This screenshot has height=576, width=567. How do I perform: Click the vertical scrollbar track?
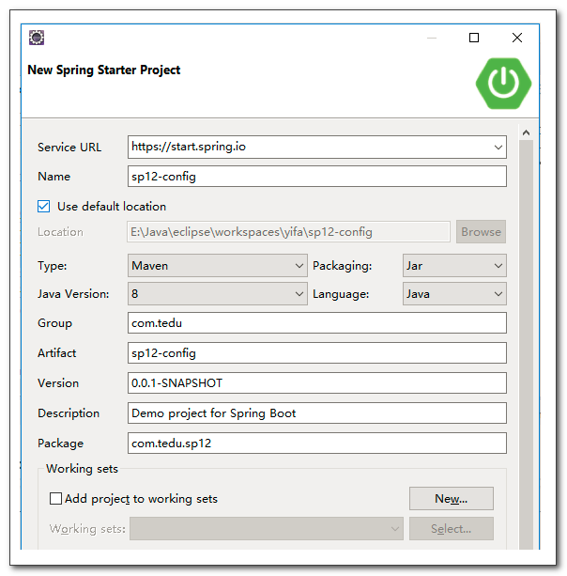[x=526, y=345]
